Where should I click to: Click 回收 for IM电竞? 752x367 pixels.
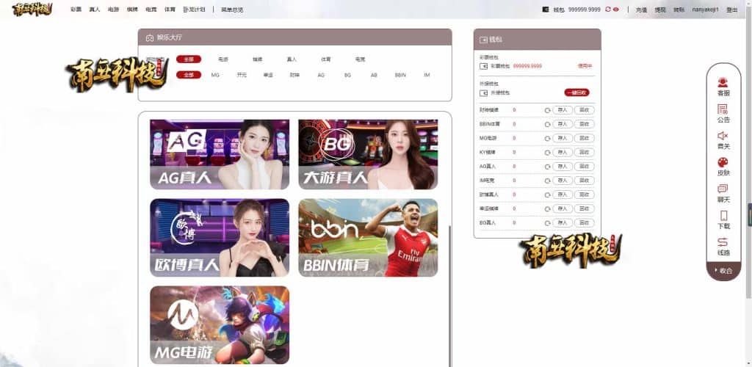point(584,181)
